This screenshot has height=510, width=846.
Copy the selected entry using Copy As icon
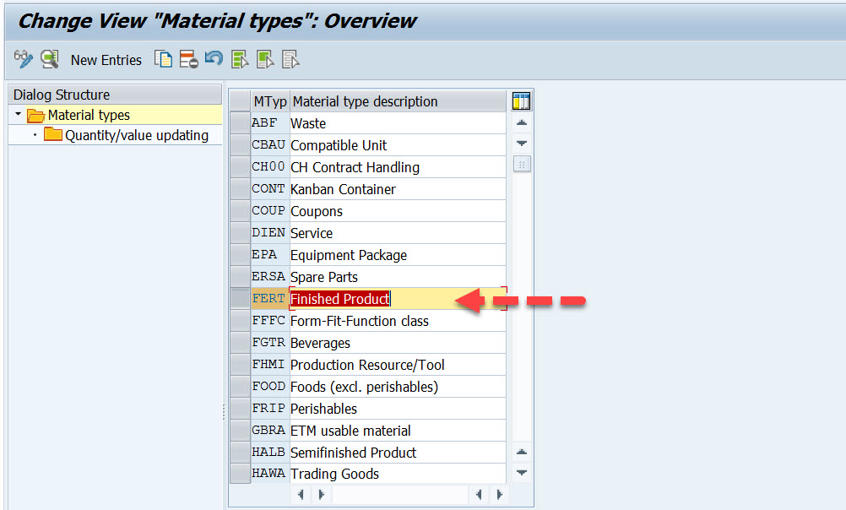tap(163, 59)
